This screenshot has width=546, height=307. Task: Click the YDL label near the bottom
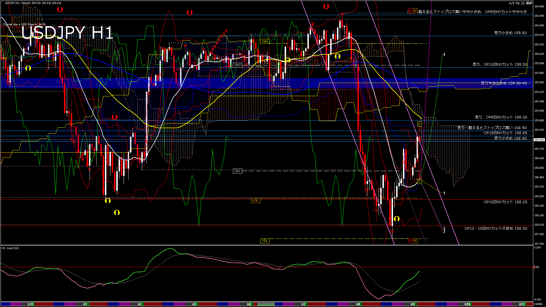pos(265,240)
